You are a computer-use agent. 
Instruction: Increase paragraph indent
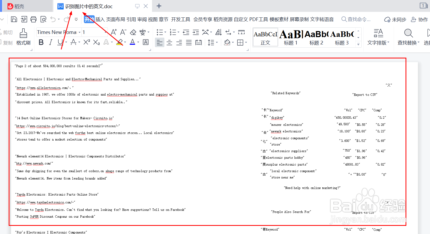(196, 32)
